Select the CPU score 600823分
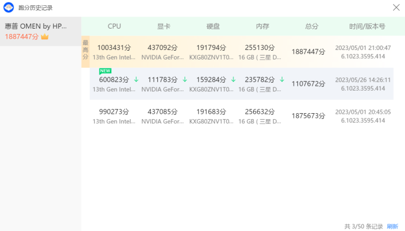The image size is (405, 231). point(114,80)
